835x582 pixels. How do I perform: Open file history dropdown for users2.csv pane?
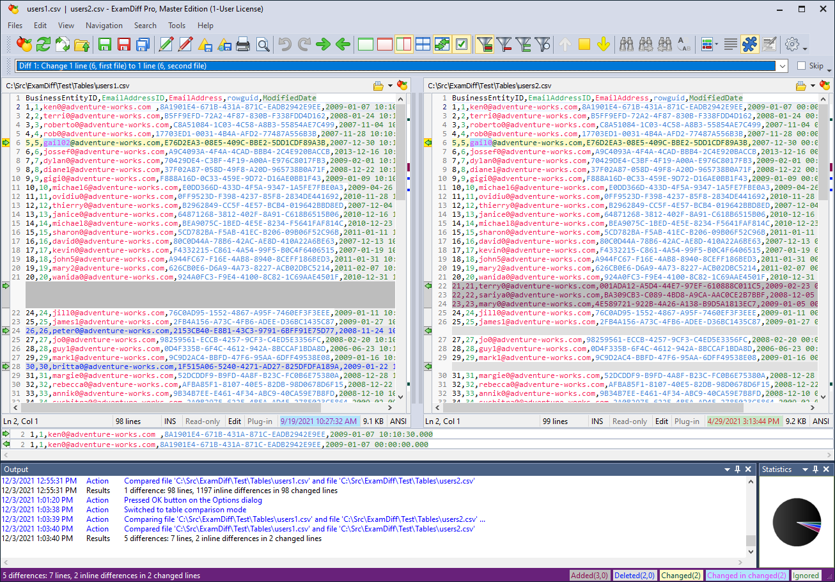pyautogui.click(x=813, y=86)
